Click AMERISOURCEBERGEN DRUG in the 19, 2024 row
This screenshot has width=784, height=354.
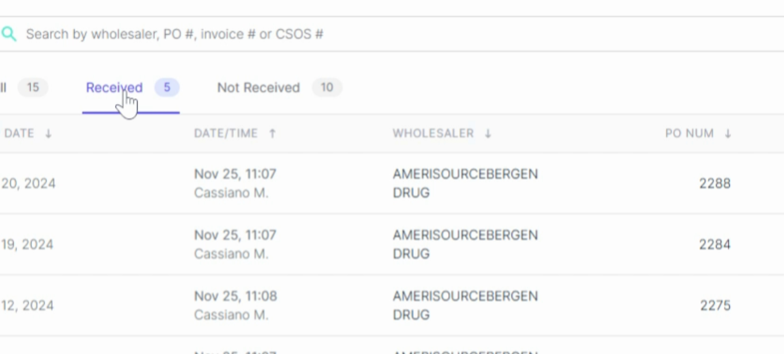tap(465, 245)
